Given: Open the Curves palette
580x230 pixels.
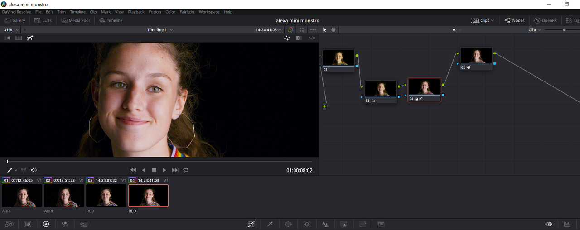Looking at the screenshot, I should [251, 224].
